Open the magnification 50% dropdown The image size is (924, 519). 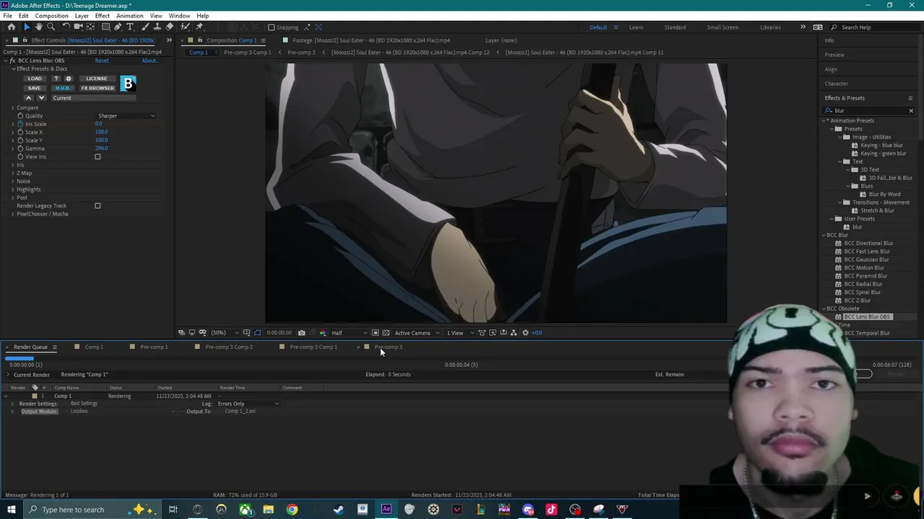click(224, 333)
